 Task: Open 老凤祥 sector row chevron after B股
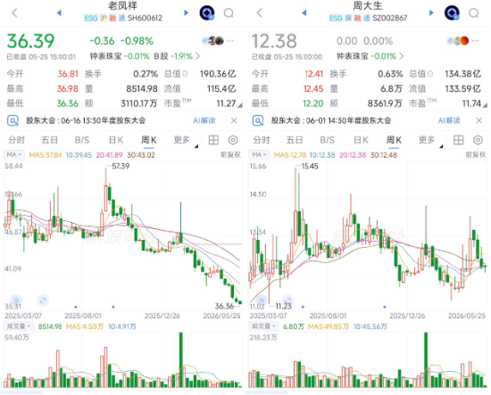coord(197,56)
